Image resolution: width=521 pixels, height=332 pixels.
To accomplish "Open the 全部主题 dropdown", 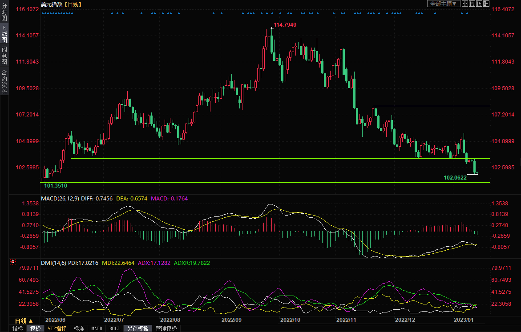I will pyautogui.click(x=443, y=4).
